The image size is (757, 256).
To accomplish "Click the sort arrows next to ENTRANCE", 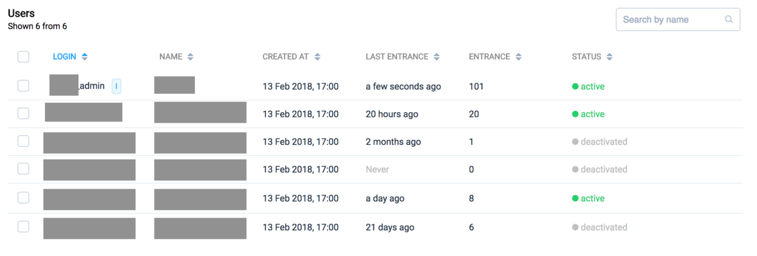I will click(519, 57).
